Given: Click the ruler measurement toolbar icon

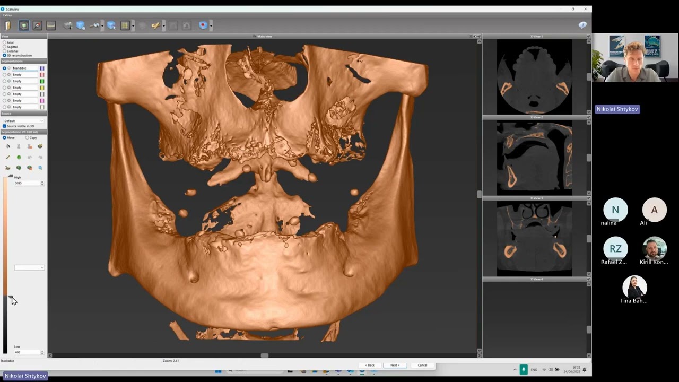Looking at the screenshot, I should click(x=51, y=25).
